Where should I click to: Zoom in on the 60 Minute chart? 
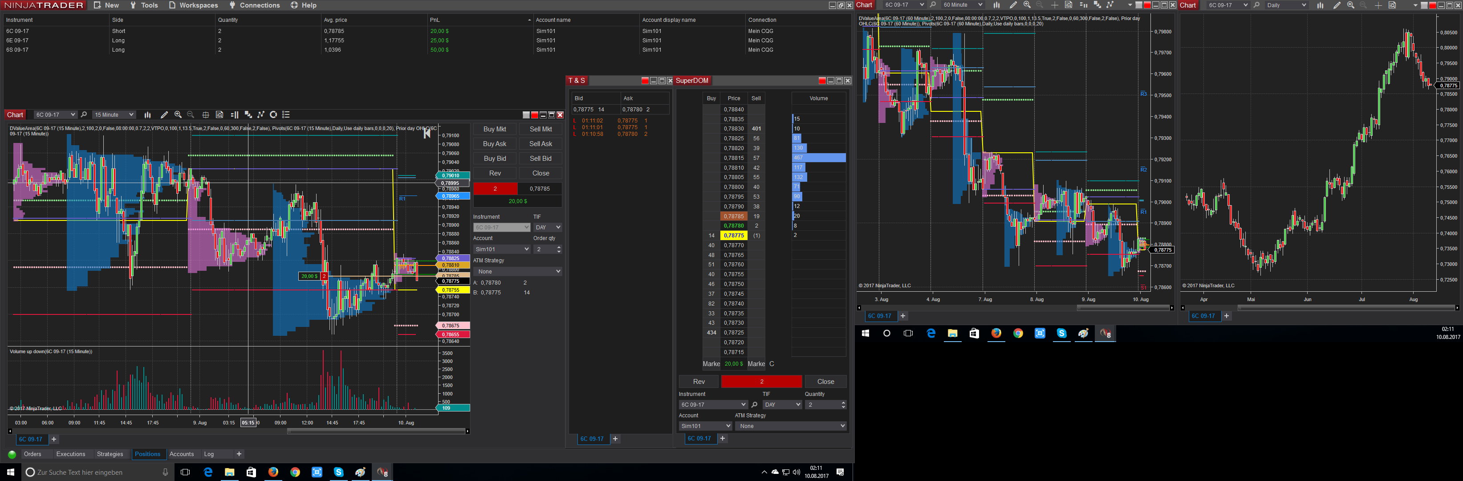click(1027, 5)
